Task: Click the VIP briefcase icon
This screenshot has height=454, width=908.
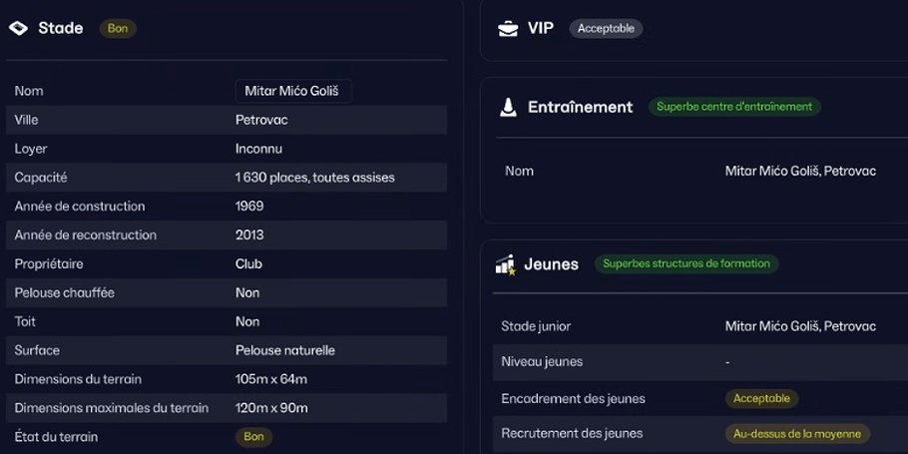Action: point(508,28)
